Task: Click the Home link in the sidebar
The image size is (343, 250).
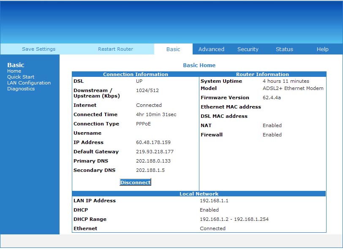Action: click(14, 71)
